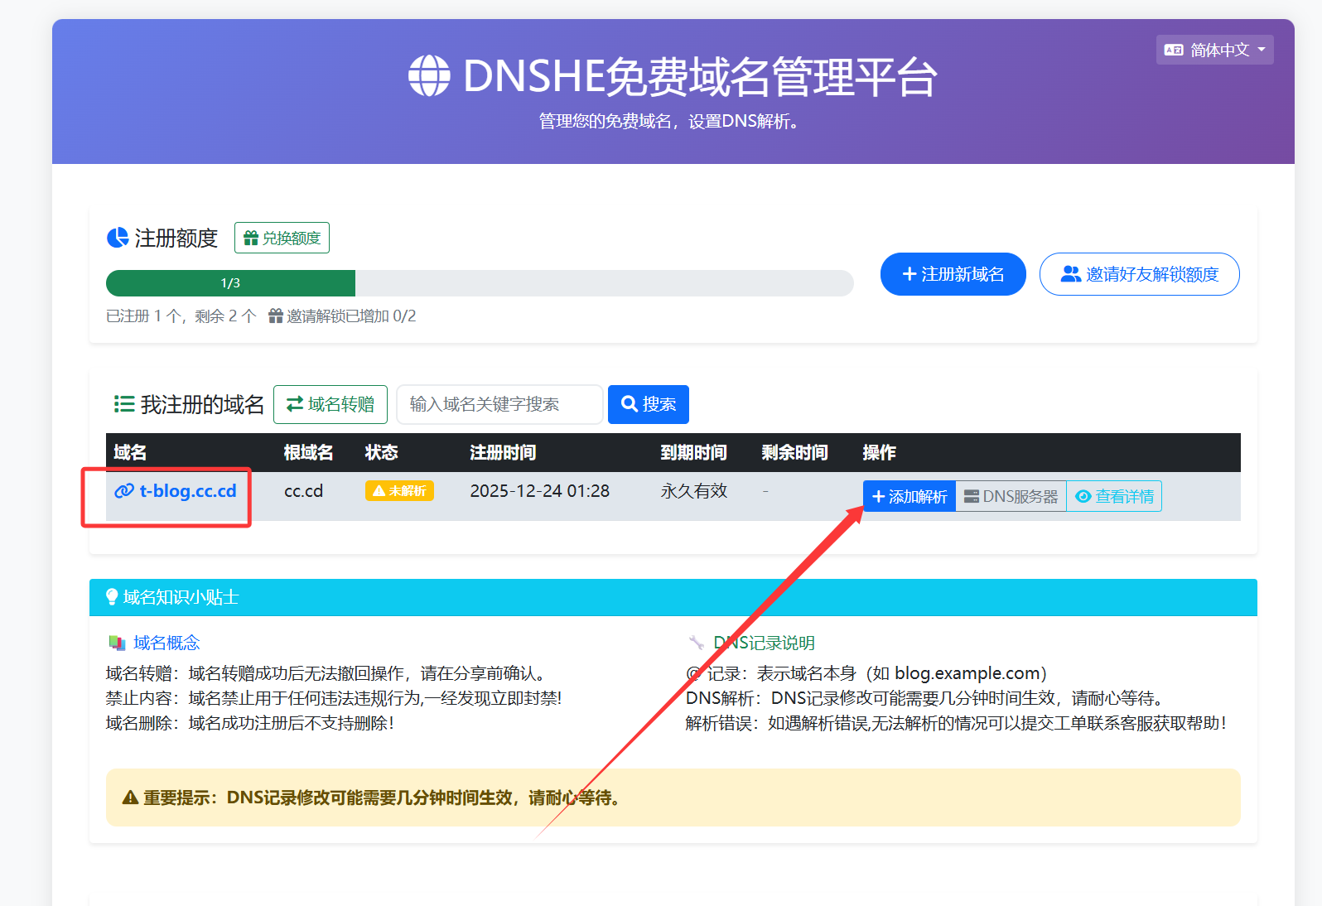Open 邀请好友解锁额度 invite button
Image resolution: width=1322 pixels, height=906 pixels.
pyautogui.click(x=1139, y=274)
